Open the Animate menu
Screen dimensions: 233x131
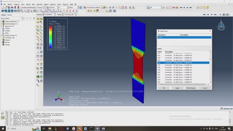pyautogui.click(x=39, y=4)
